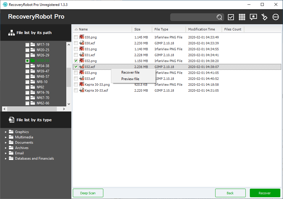The height and width of the screenshot is (199, 283).
Task: Expand the Email category
Action: [6, 153]
